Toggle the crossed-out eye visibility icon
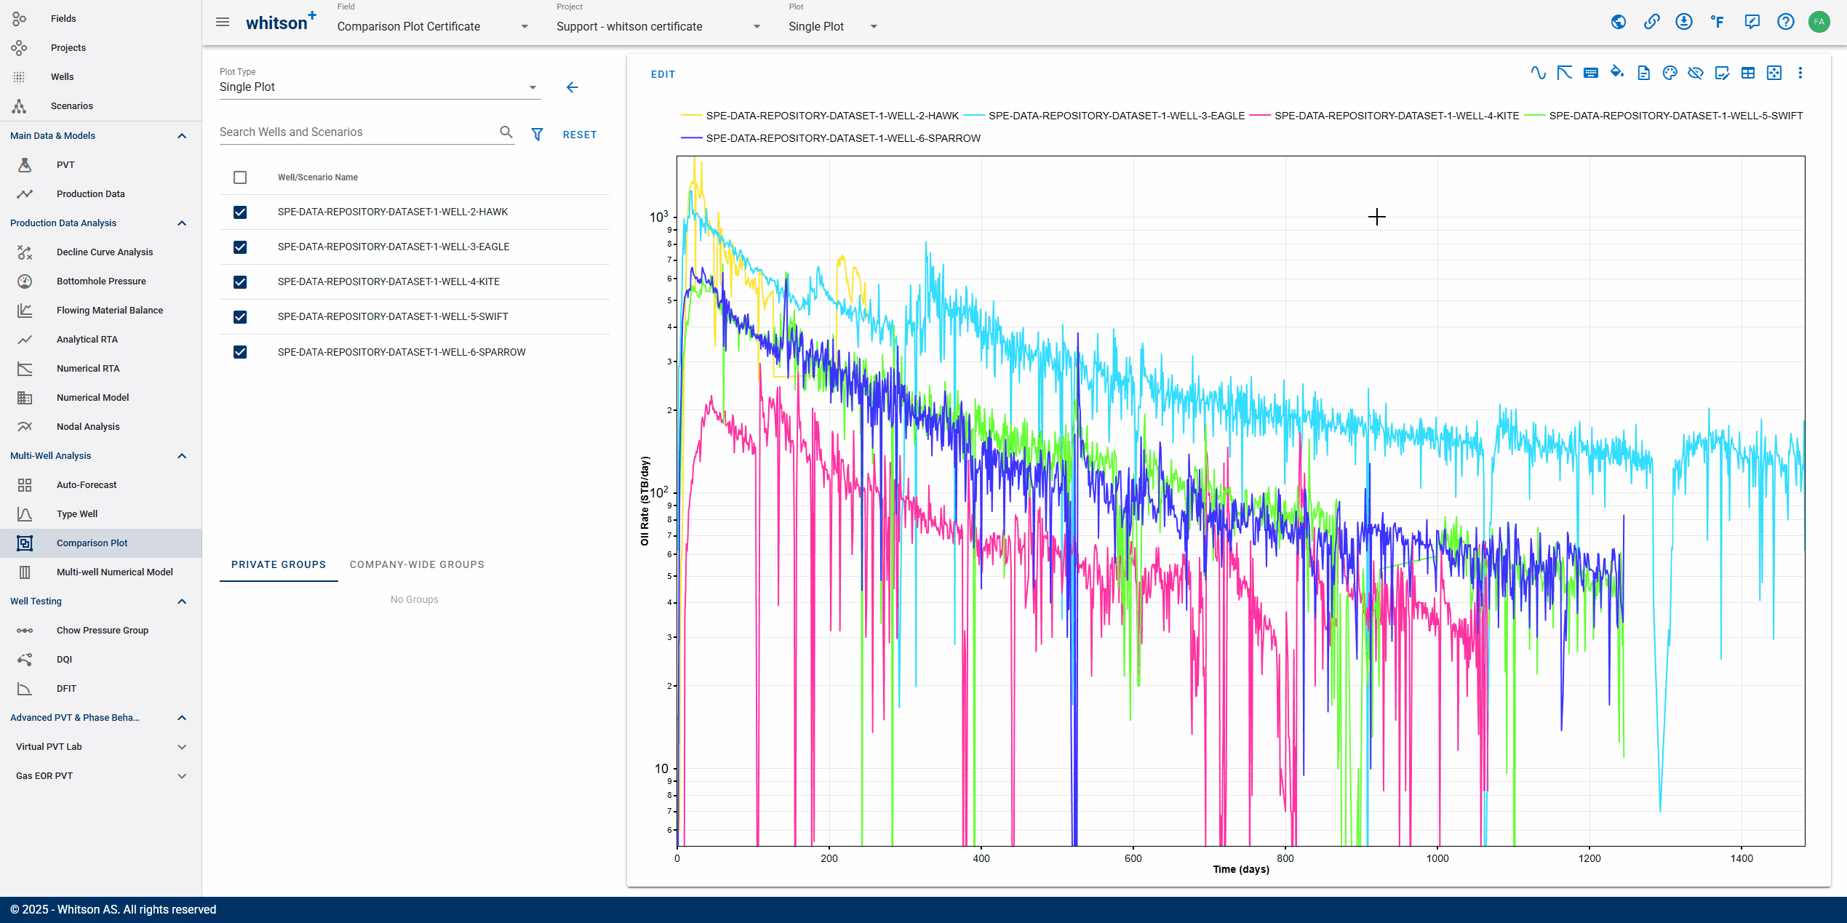Viewport: 1847px width, 923px height. 1696,73
